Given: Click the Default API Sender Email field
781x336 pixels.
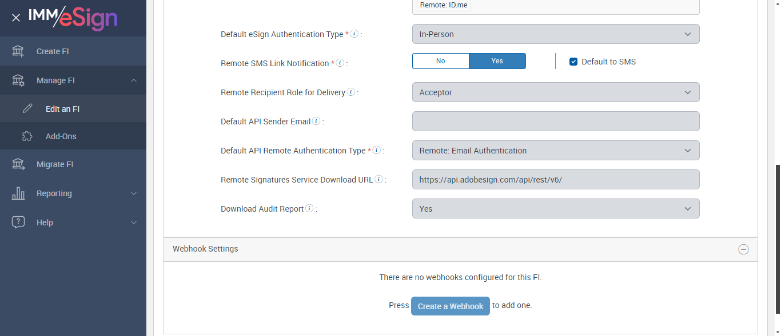Looking at the screenshot, I should coord(555,122).
